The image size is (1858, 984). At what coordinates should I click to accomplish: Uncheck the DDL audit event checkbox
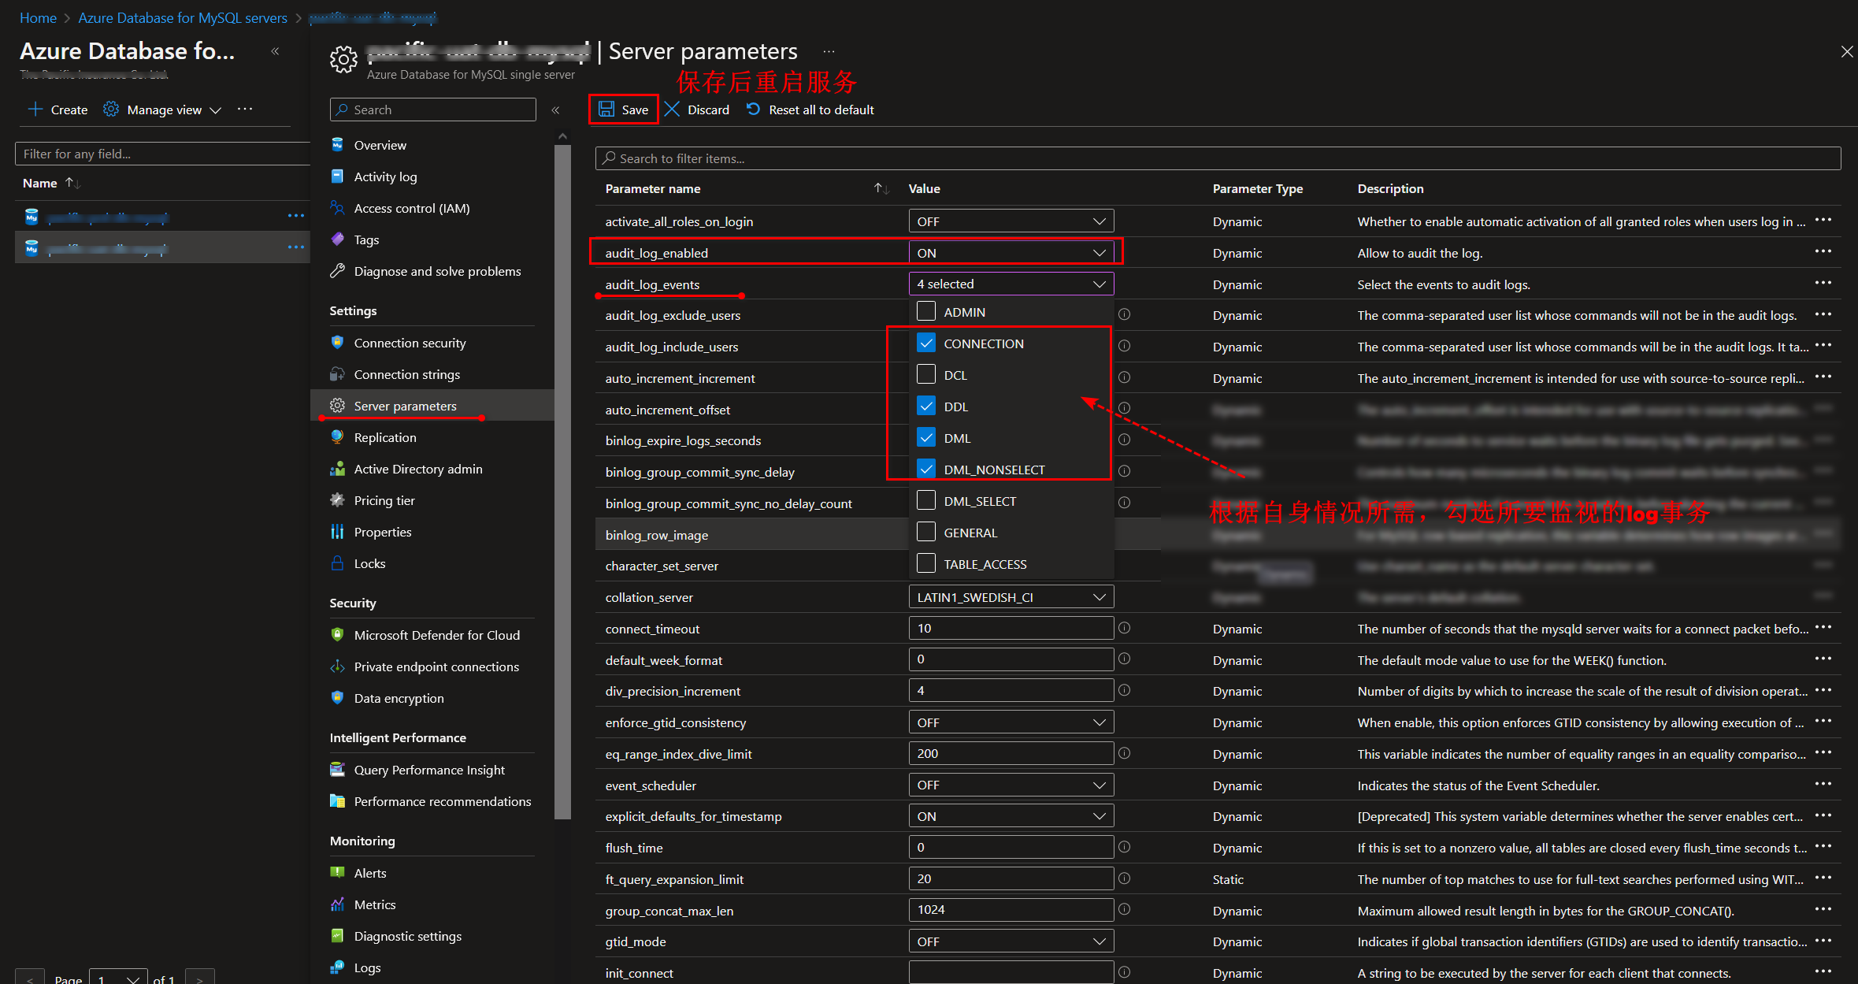[926, 406]
